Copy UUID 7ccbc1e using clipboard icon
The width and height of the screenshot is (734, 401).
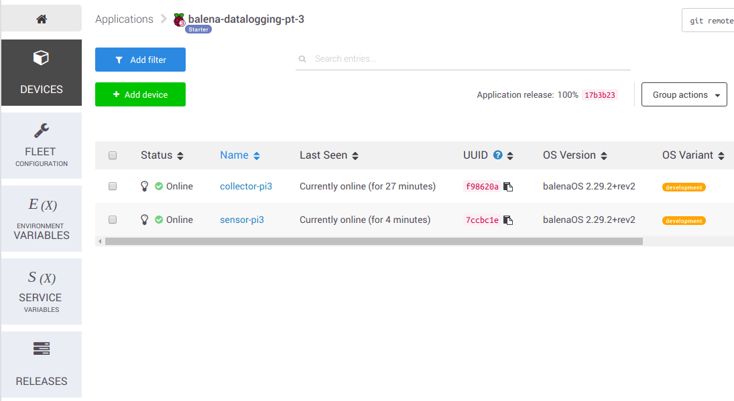508,220
